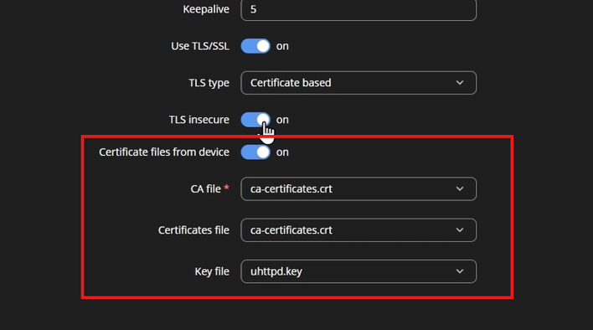Click the 'Key file' label
This screenshot has height=330, width=593.
[x=212, y=271]
